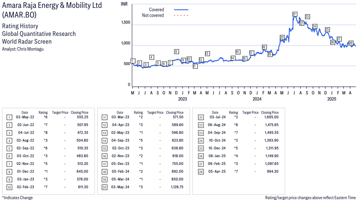
Task: Click the 1,500 y-axis label
Action: tap(126, 23)
